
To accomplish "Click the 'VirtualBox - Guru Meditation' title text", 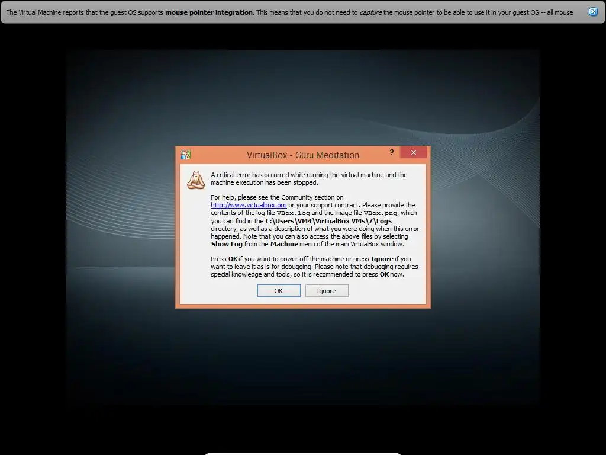I will (x=303, y=155).
